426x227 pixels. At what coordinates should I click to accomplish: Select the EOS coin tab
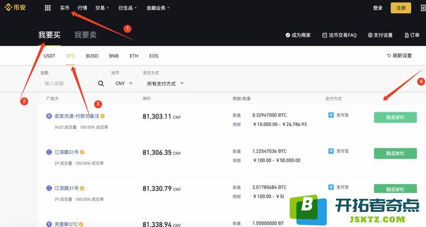coord(153,56)
